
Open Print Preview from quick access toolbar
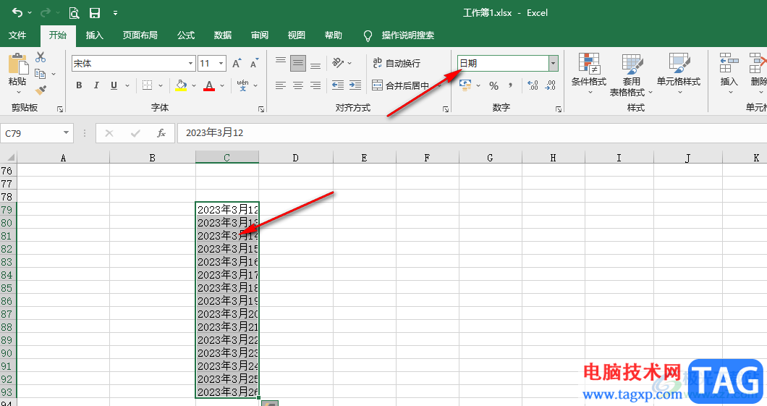pyautogui.click(x=74, y=13)
